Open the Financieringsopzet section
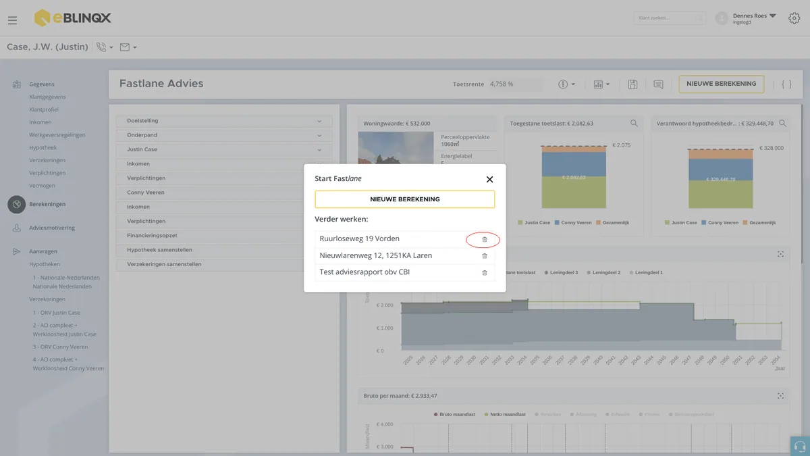 tap(224, 236)
